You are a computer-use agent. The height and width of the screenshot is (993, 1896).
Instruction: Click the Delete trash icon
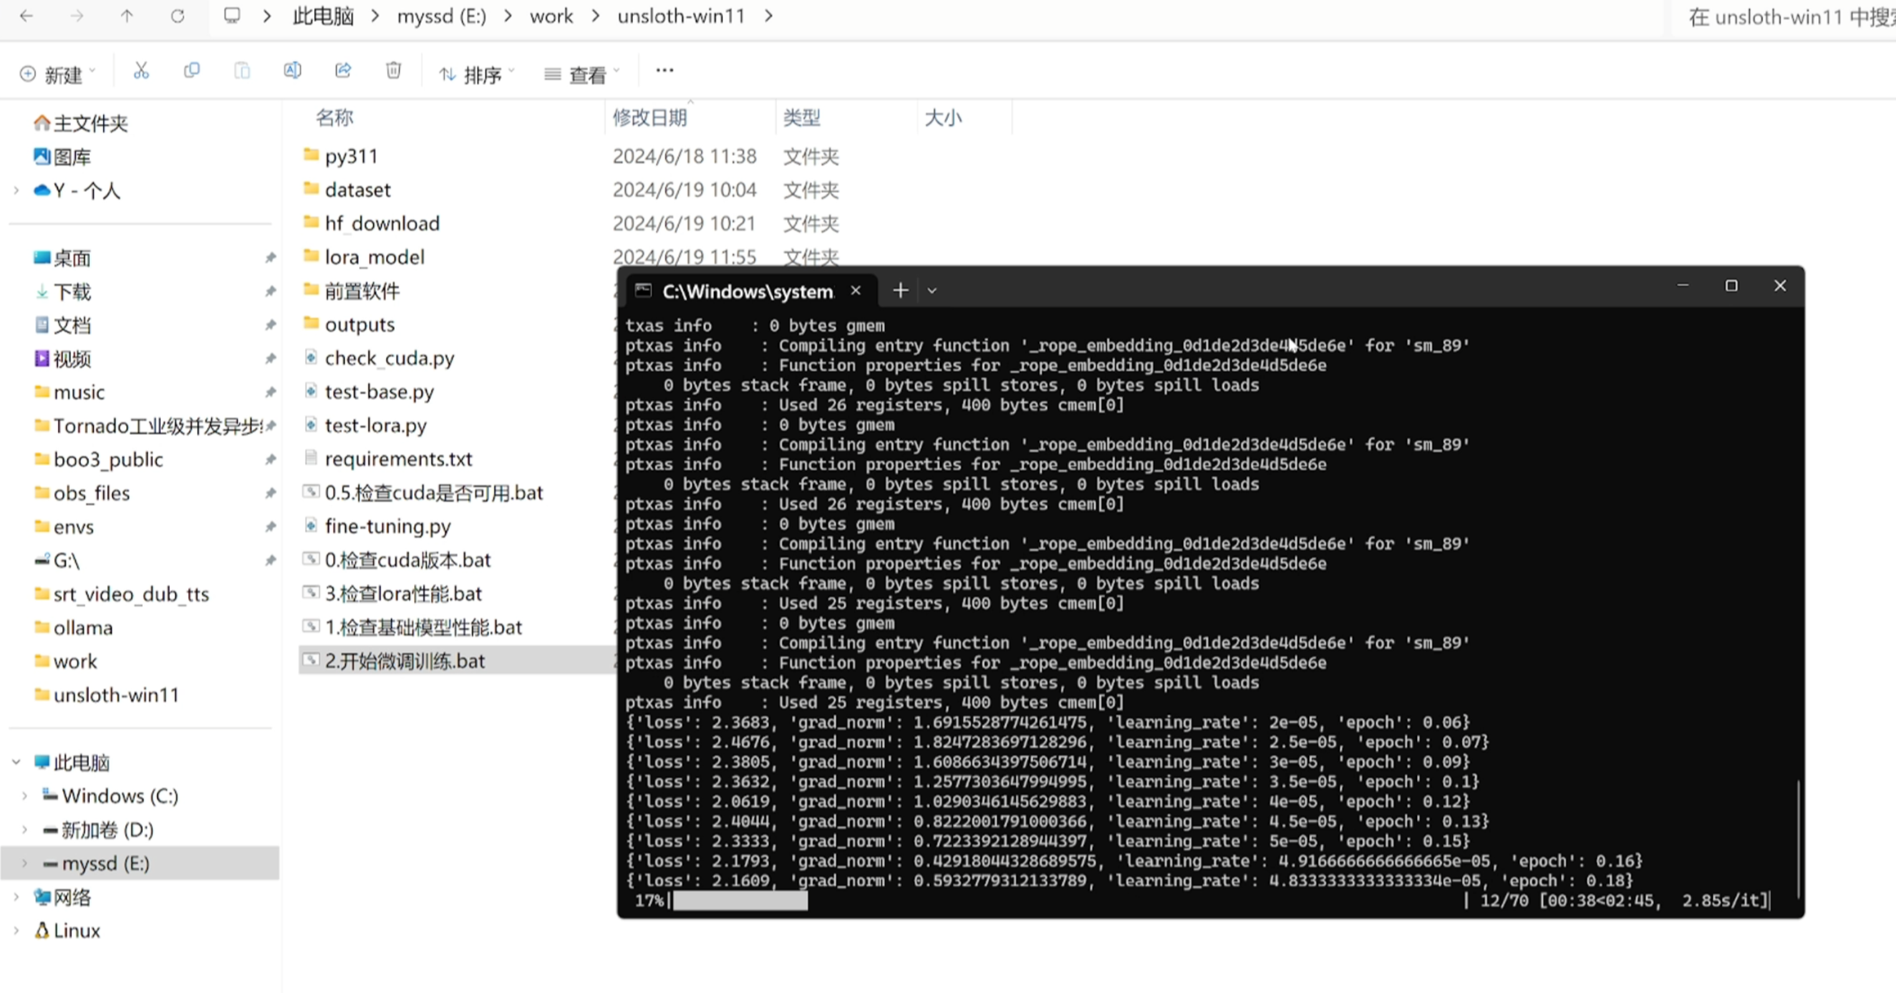pos(394,71)
